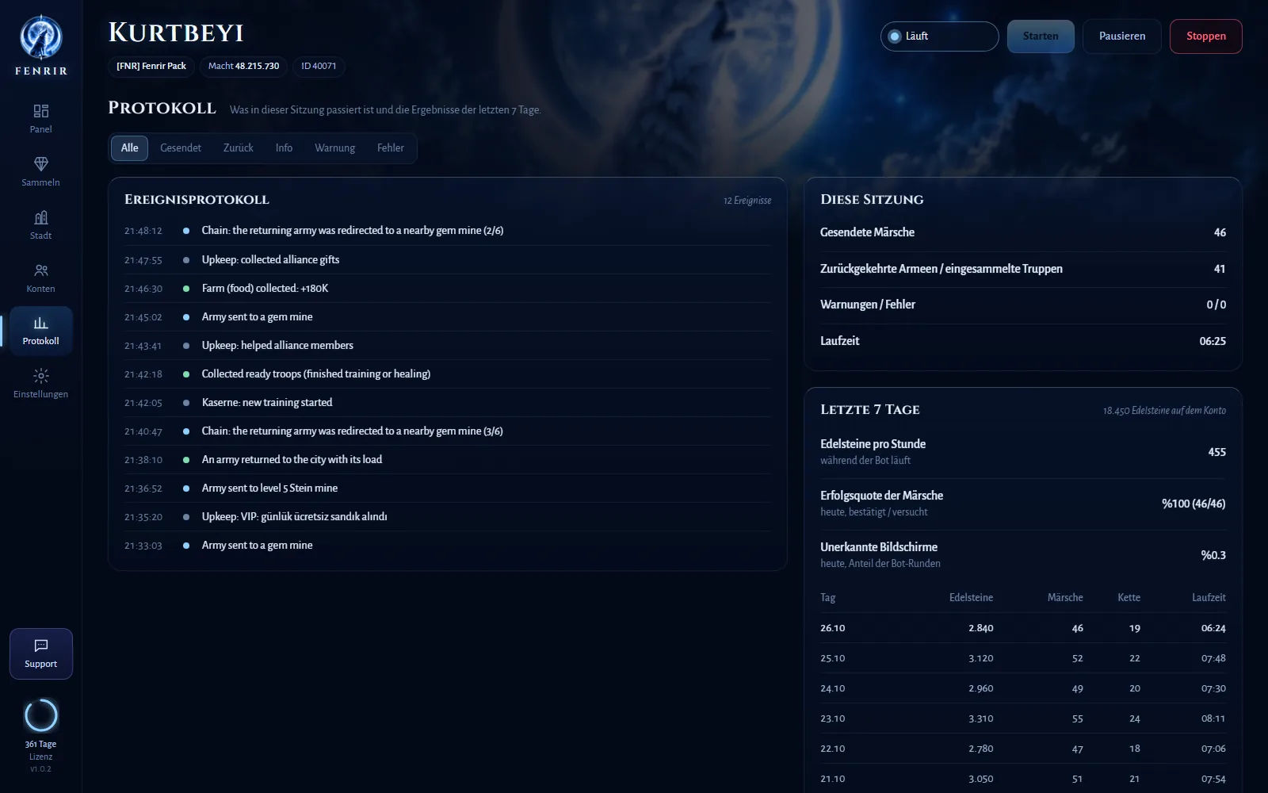Click the Fenrir wolf logo

[40, 37]
